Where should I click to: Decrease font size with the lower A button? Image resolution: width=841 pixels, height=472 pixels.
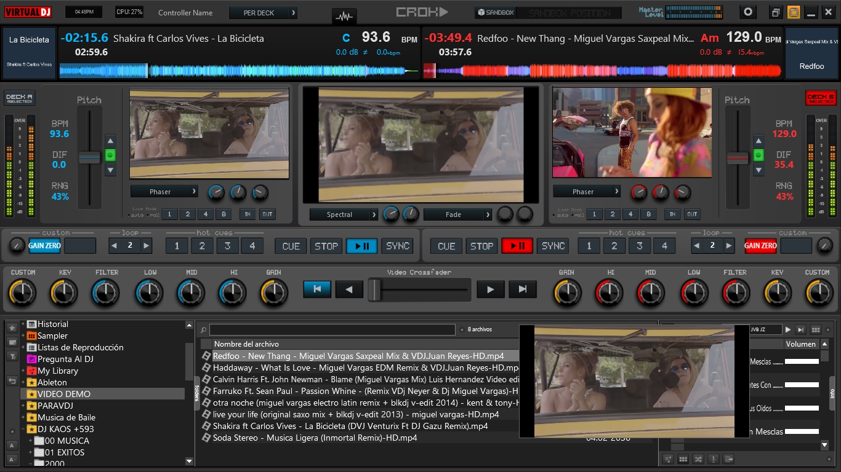[12, 459]
